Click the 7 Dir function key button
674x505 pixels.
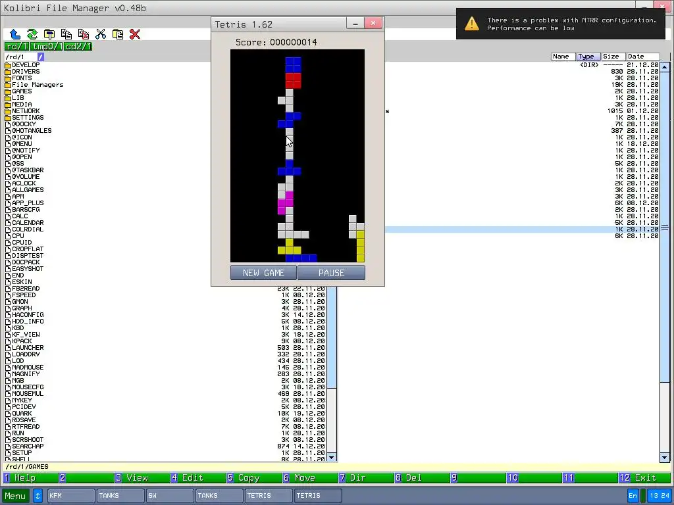[x=366, y=478]
